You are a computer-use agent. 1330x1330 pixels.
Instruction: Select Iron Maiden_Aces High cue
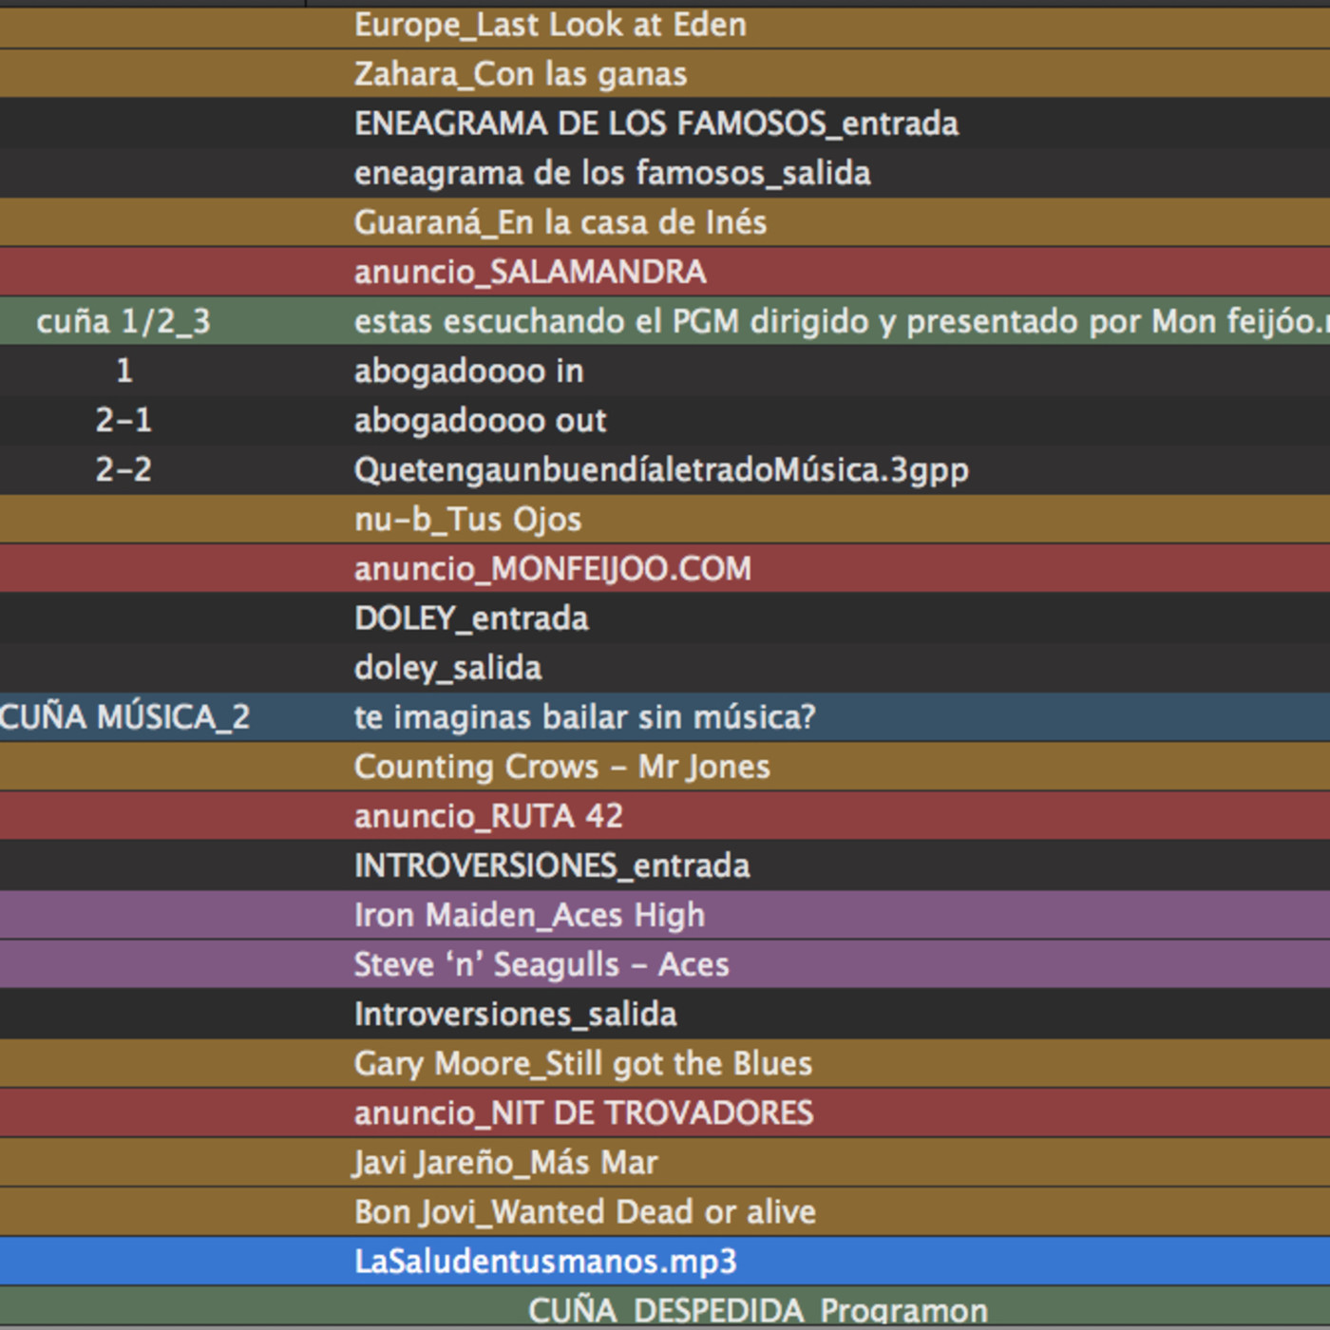(x=529, y=915)
